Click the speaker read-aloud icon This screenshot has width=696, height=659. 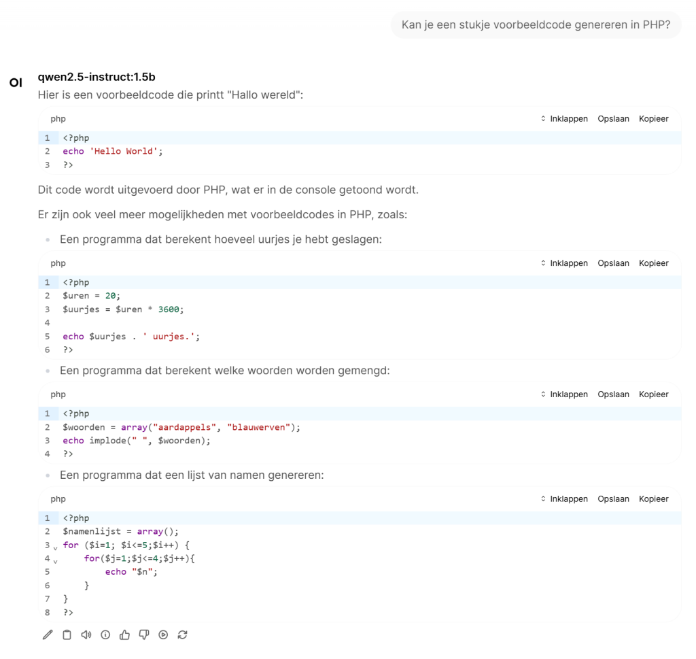86,635
